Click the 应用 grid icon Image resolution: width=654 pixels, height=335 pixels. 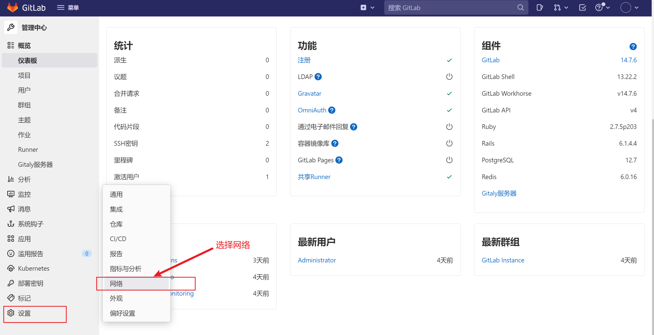click(11, 239)
